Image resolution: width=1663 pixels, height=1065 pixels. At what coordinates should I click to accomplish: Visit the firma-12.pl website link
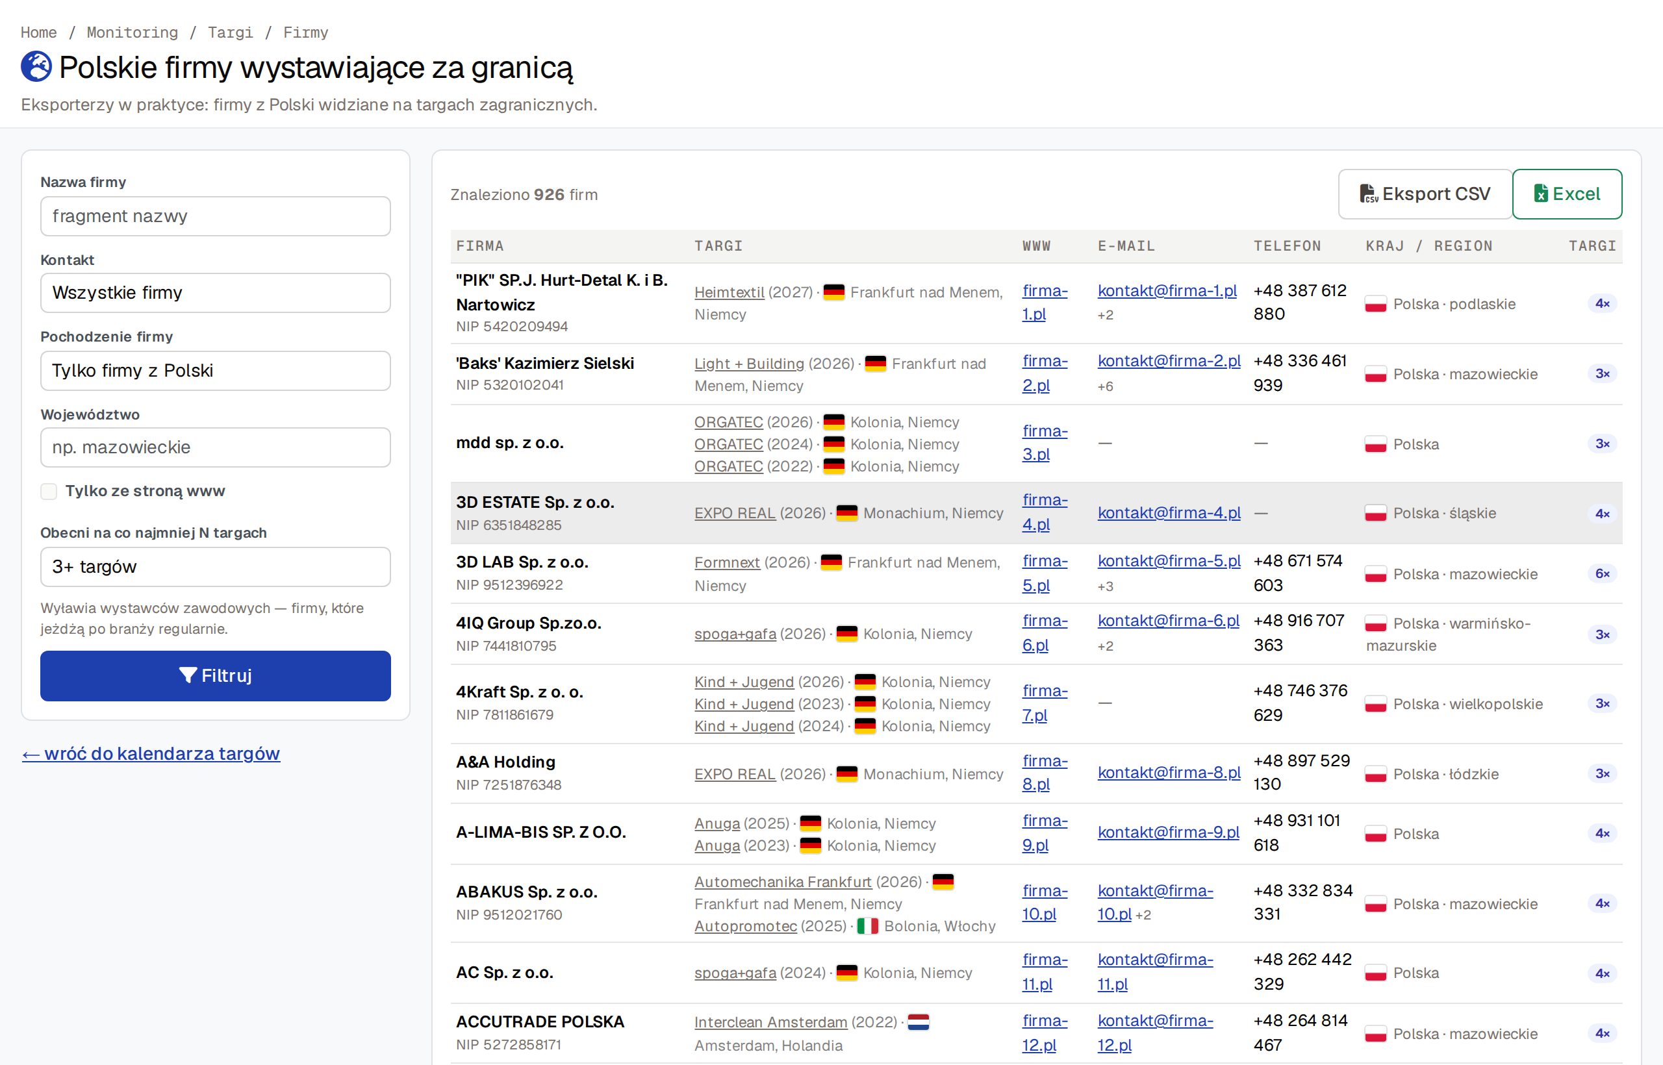coord(1045,1033)
